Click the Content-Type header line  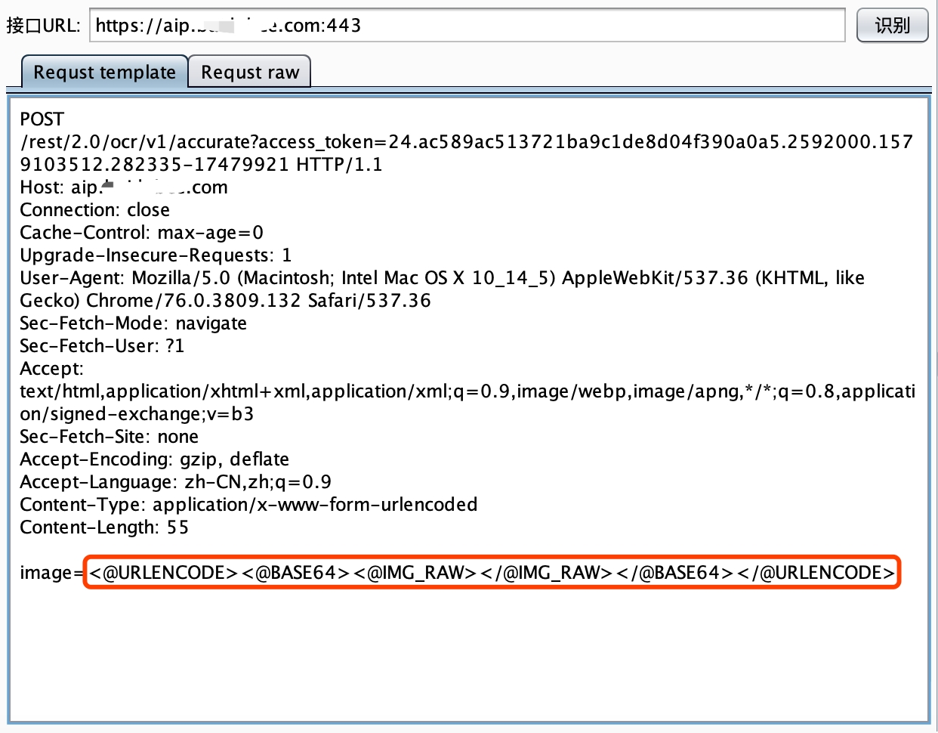[x=248, y=505]
